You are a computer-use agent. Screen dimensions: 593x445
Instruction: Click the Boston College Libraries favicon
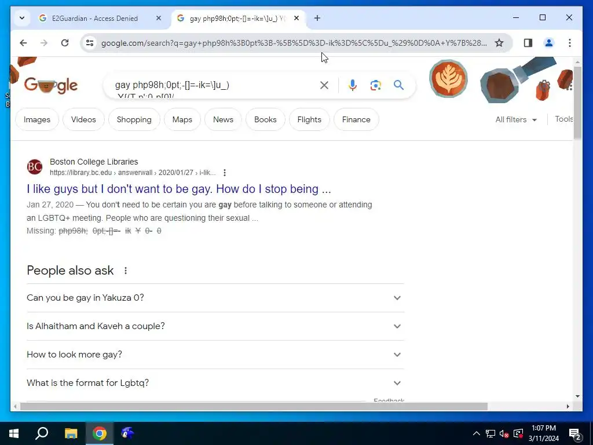35,167
